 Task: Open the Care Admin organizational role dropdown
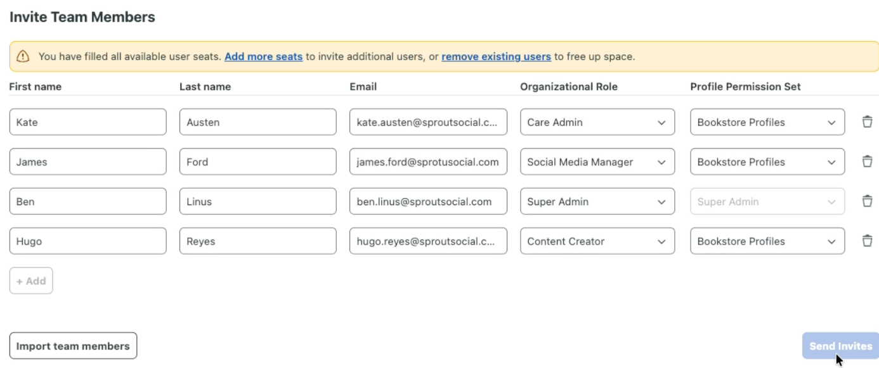[597, 122]
